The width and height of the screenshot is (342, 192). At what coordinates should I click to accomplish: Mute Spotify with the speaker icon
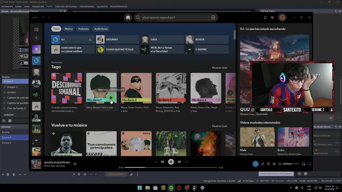coord(280,164)
